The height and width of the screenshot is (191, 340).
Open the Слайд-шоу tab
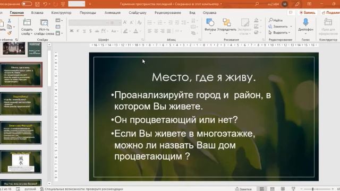point(138,13)
